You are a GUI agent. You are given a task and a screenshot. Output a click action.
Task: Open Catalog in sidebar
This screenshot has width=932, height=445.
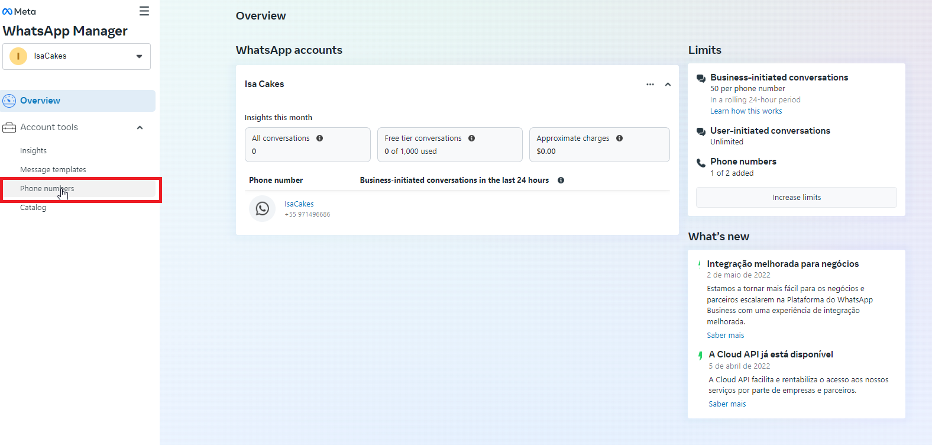tap(33, 208)
